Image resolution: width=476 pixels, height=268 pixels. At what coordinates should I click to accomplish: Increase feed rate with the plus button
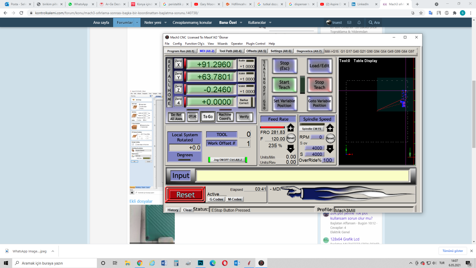pos(290,128)
